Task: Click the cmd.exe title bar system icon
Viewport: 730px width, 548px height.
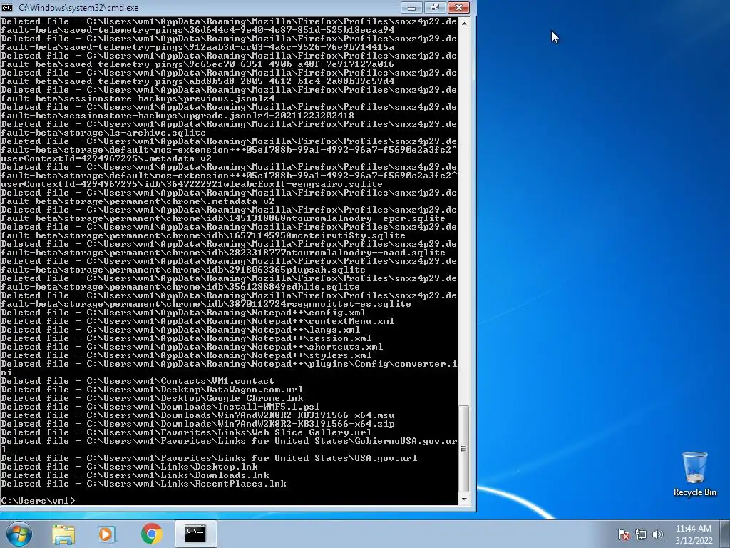Action: click(x=7, y=7)
